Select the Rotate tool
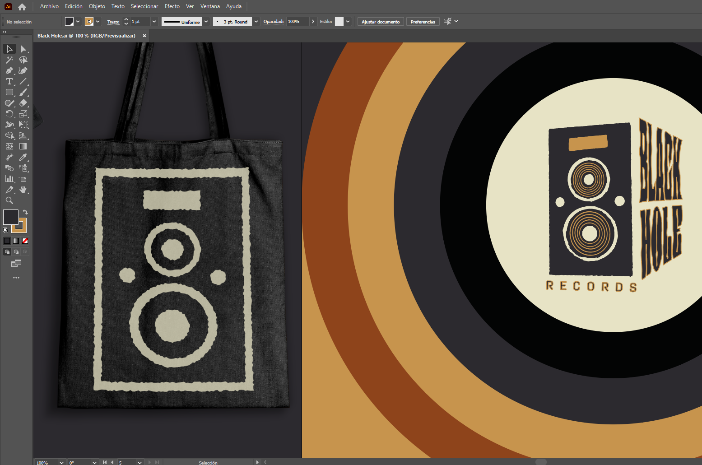This screenshot has width=702, height=465. pos(9,114)
